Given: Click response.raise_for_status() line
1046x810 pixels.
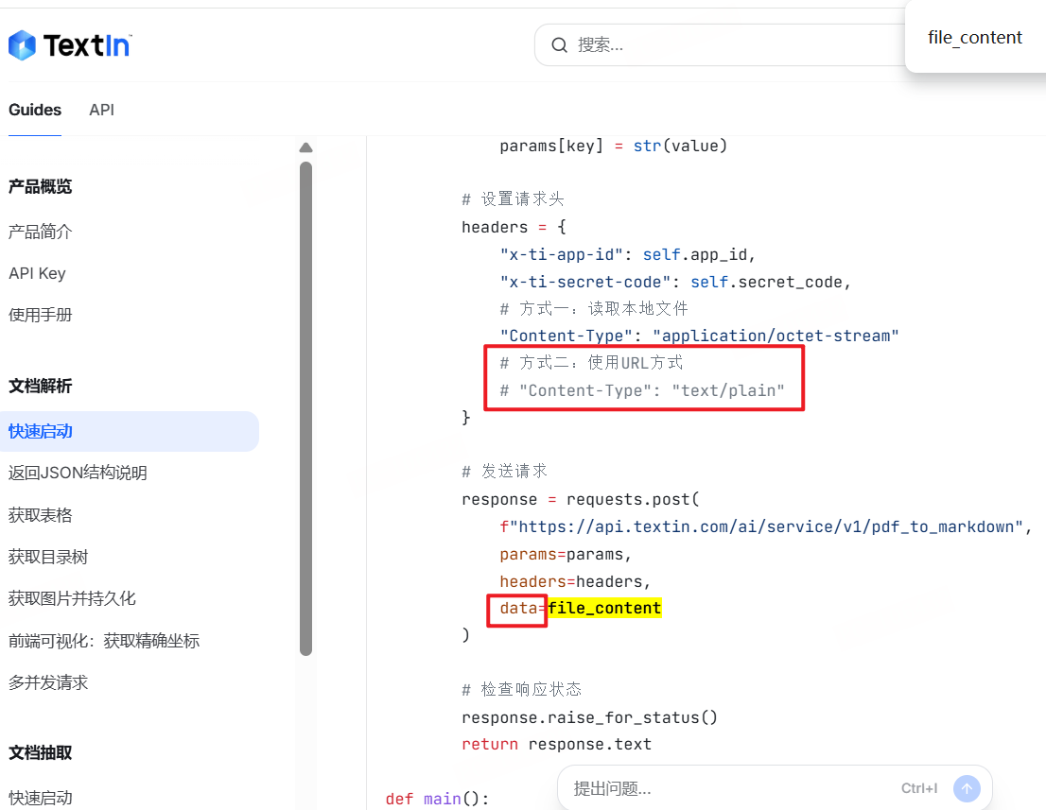Looking at the screenshot, I should [590, 717].
